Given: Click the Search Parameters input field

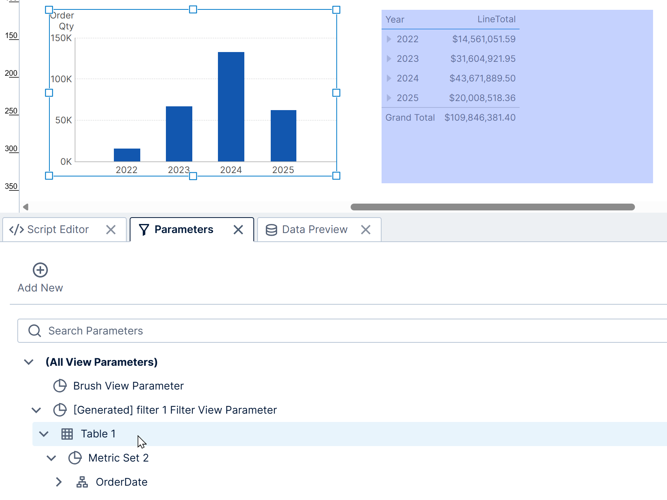Looking at the screenshot, I should pos(342,331).
